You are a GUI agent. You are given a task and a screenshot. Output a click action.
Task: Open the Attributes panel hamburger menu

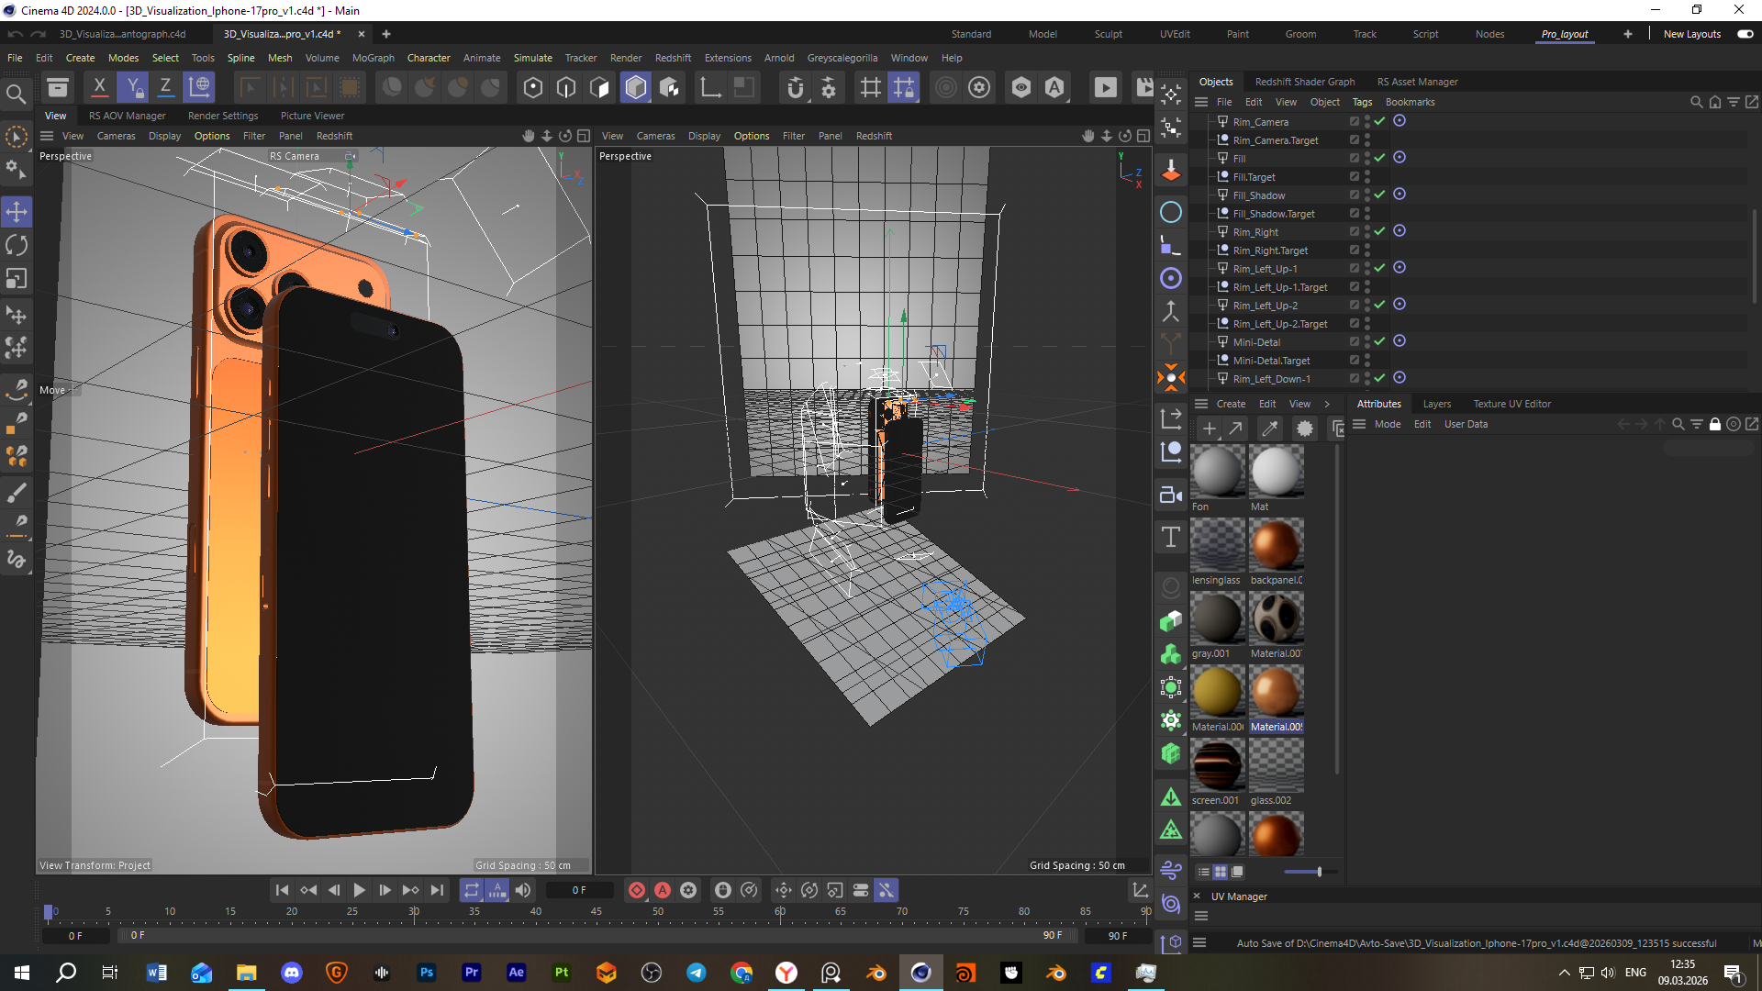[x=1359, y=424]
